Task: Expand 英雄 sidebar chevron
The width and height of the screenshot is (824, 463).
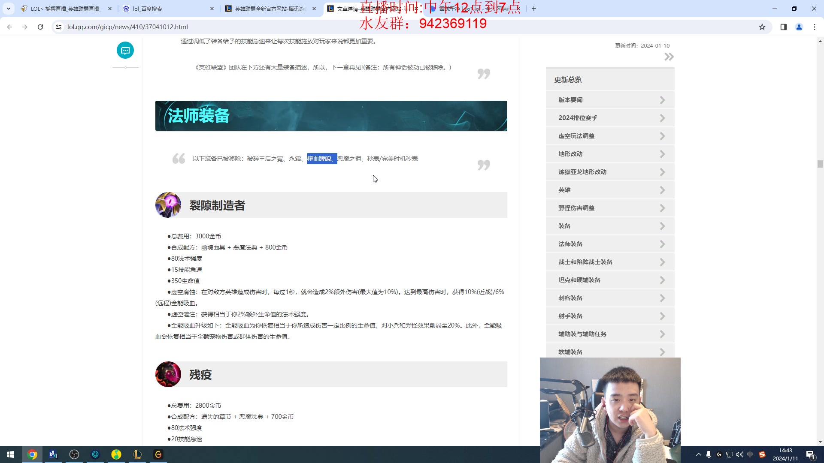Action: [x=662, y=190]
